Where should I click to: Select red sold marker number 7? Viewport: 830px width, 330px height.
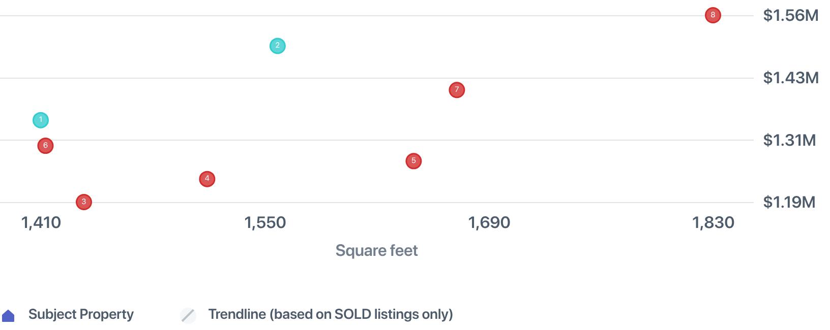click(457, 90)
